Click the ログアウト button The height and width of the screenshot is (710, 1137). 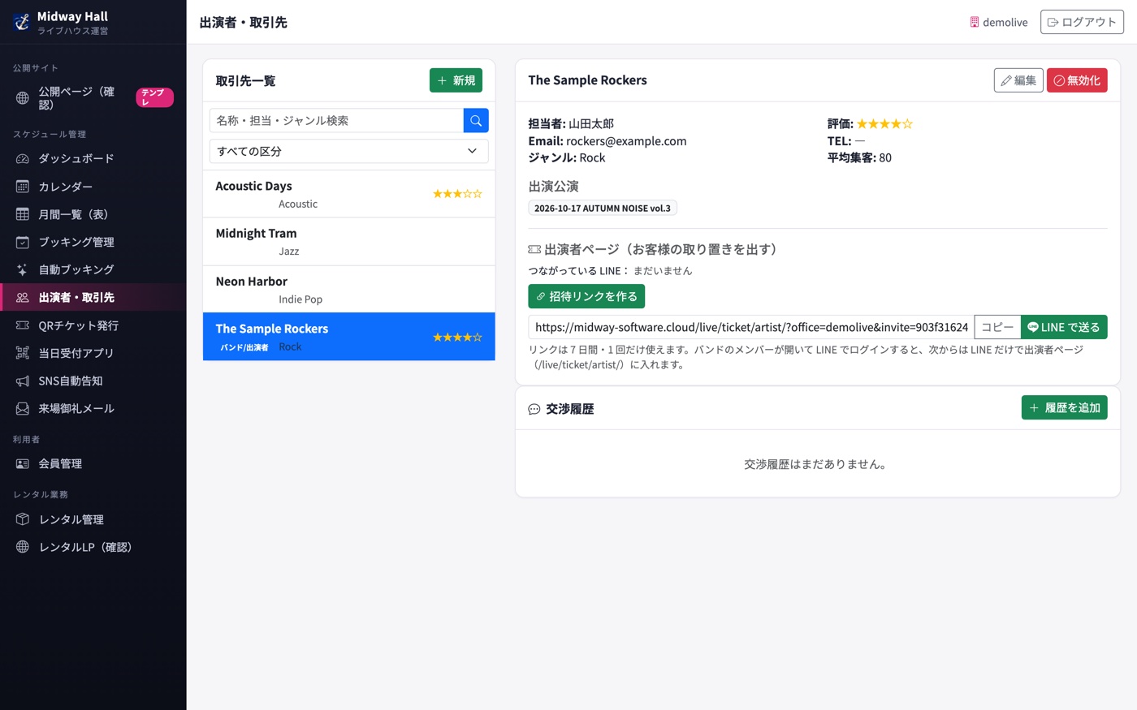coord(1082,22)
